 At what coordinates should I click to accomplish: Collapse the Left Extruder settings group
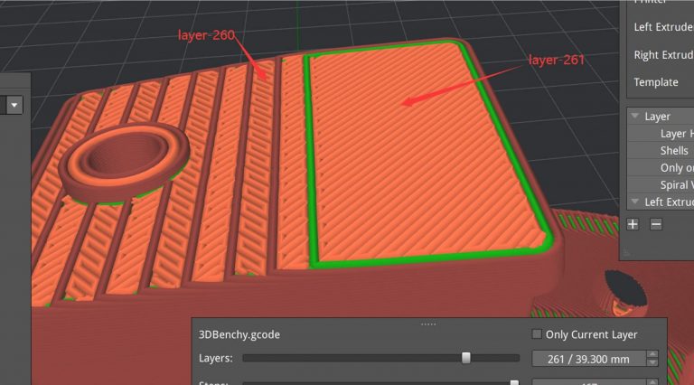pos(635,202)
